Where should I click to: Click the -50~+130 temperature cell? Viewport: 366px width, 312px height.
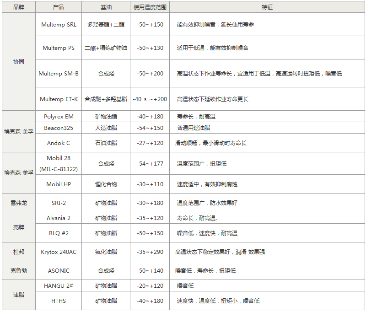pos(150,48)
